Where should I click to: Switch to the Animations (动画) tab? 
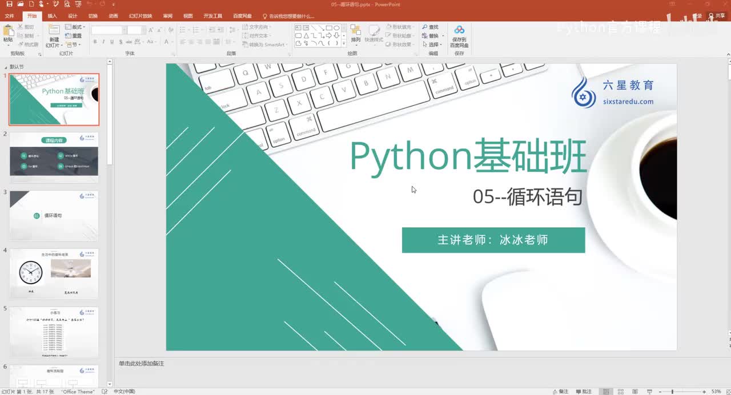coord(114,16)
